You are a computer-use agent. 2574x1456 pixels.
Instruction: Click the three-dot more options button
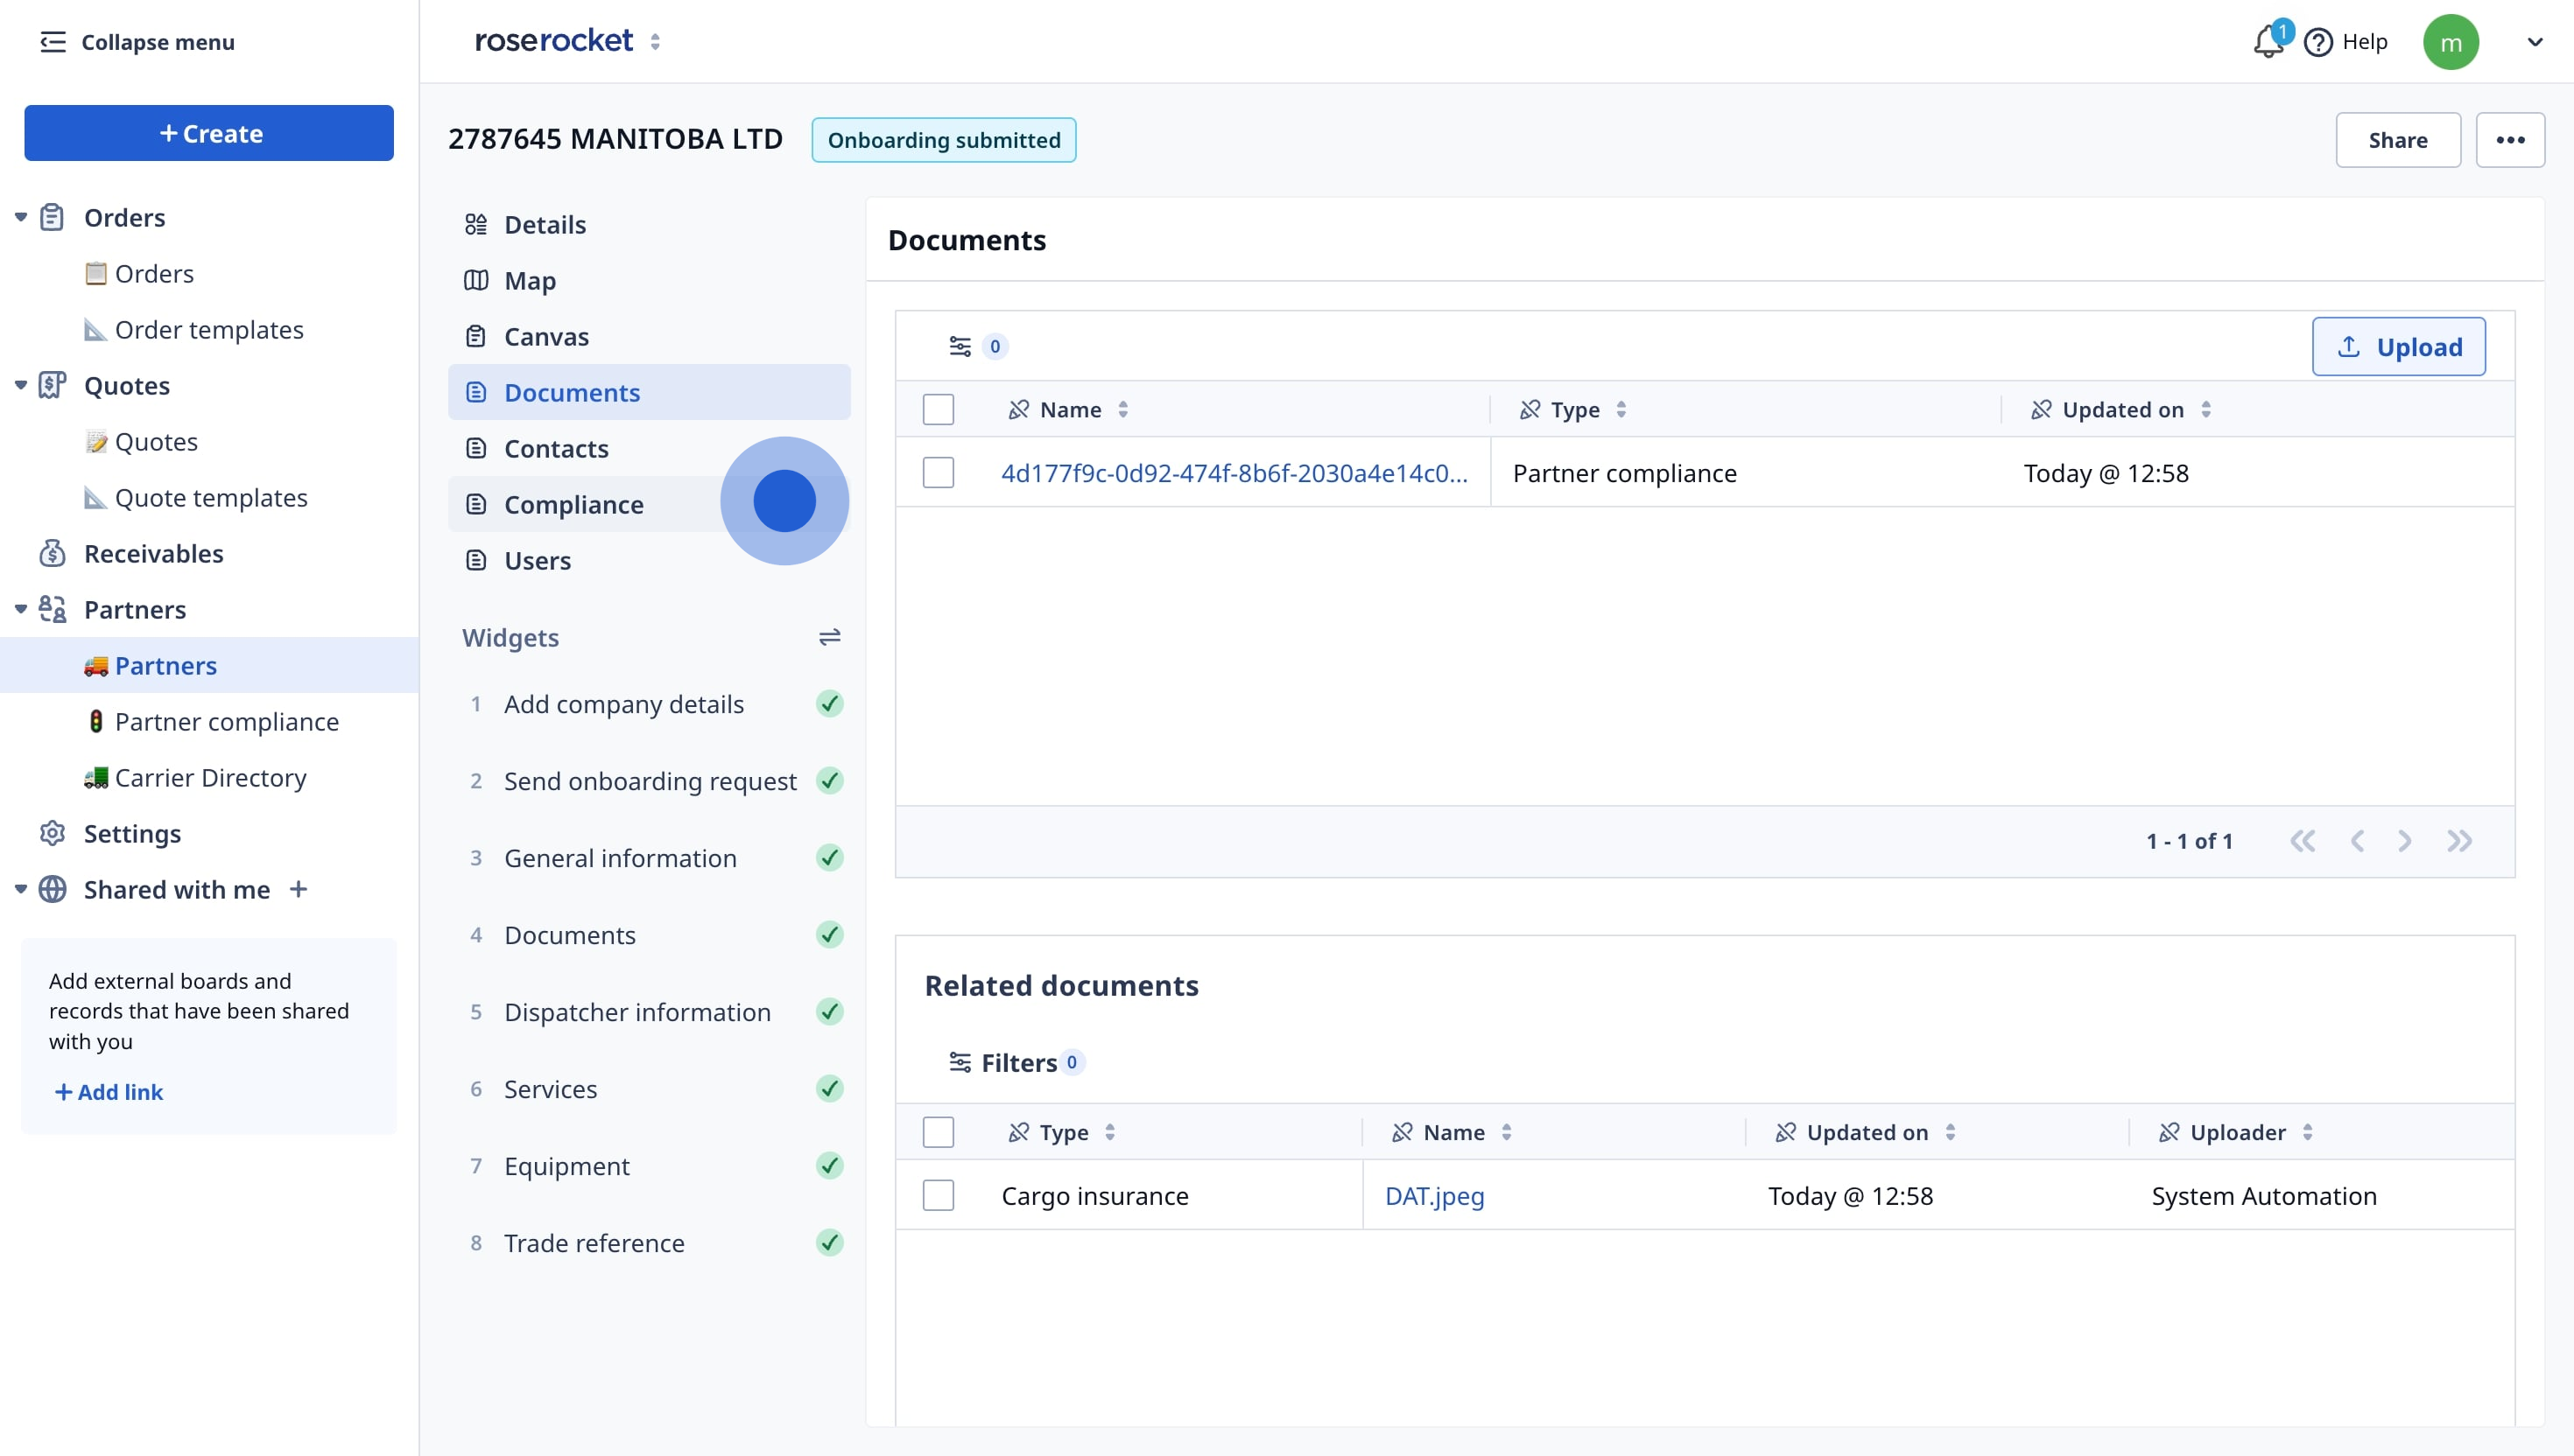pyautogui.click(x=2509, y=140)
